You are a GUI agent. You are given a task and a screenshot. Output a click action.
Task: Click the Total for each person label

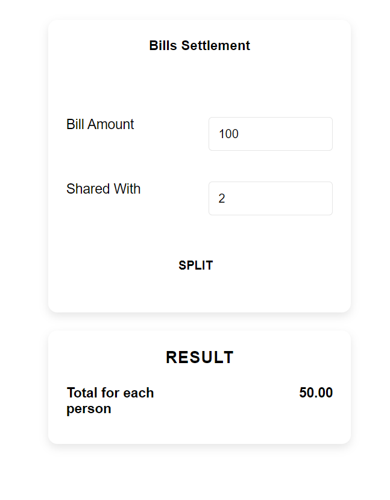pos(110,400)
